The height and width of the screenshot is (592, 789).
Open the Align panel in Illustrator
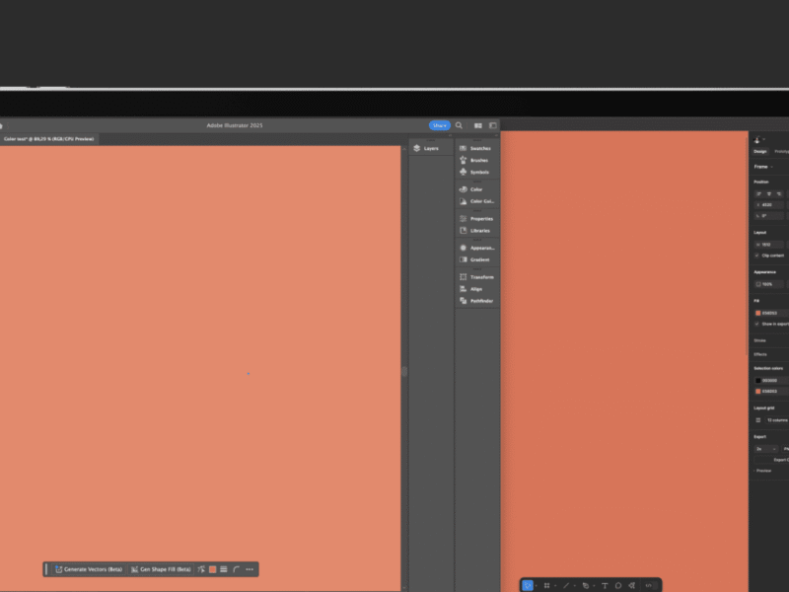point(471,289)
